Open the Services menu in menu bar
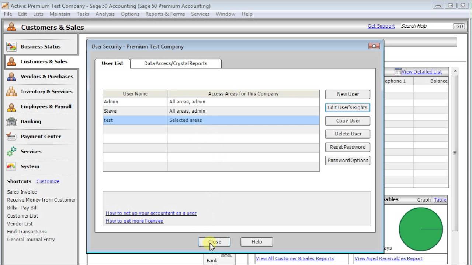This screenshot has height=265, width=472. click(x=200, y=14)
